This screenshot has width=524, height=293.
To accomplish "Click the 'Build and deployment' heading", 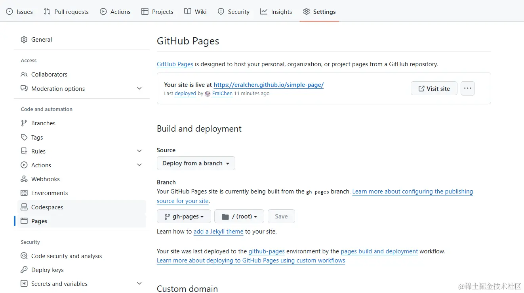I will coord(199,129).
